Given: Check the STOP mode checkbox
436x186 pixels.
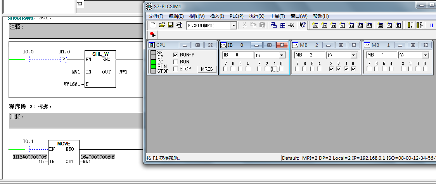Looking at the screenshot, I should click(176, 69).
